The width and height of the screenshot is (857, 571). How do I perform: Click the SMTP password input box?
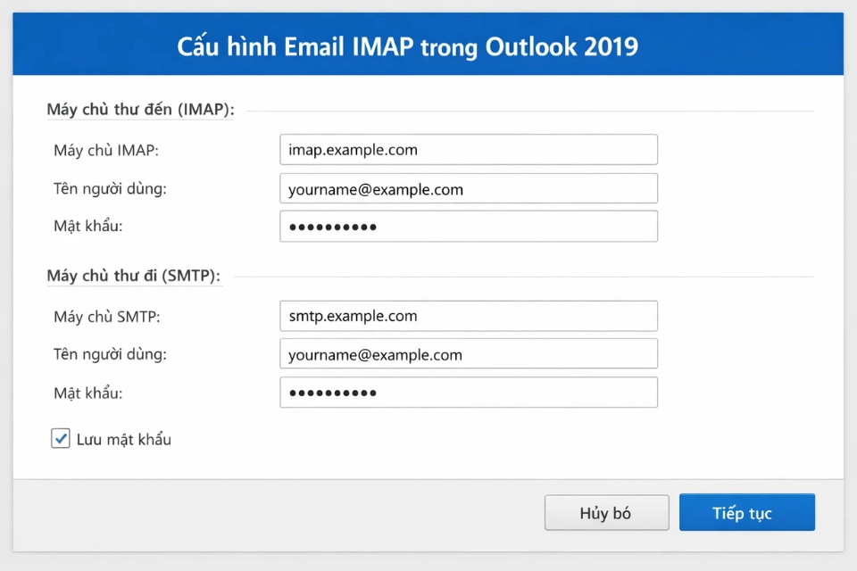tap(469, 392)
